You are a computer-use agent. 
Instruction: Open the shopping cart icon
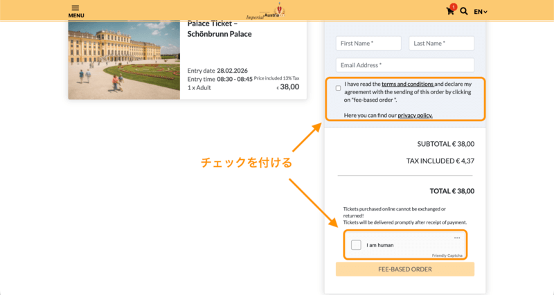(450, 12)
